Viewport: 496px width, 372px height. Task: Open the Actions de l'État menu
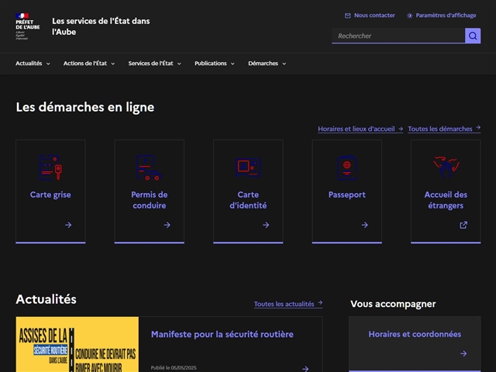89,64
